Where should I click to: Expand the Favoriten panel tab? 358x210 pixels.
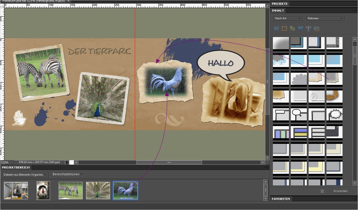tap(281, 199)
